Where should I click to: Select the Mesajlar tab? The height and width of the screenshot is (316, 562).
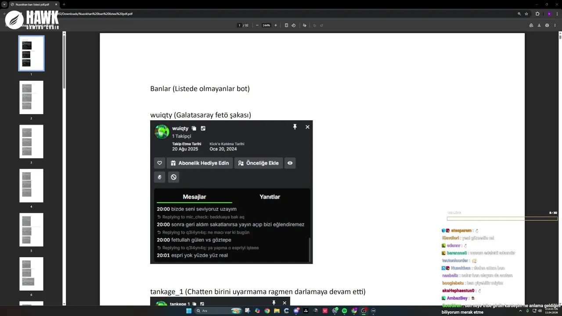tap(194, 197)
